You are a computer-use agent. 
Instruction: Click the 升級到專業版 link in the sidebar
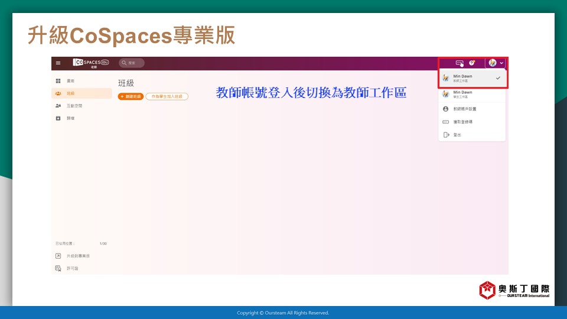point(78,256)
